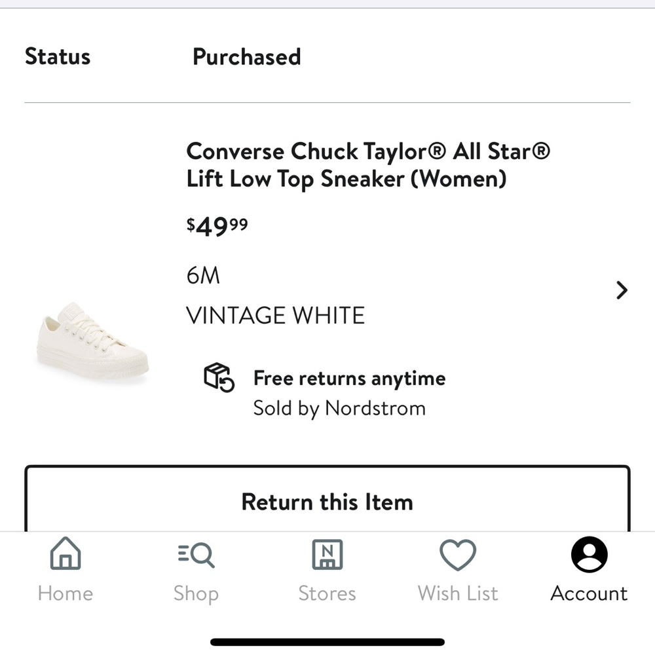The image size is (655, 655).
Task: Open the Converse Chuck Taylor product title link
Action: click(369, 164)
